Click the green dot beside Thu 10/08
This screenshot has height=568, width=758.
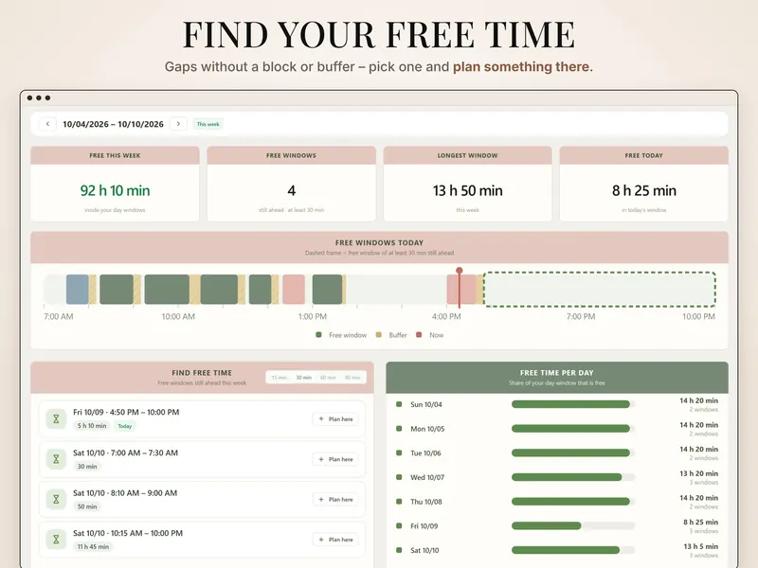click(x=399, y=502)
